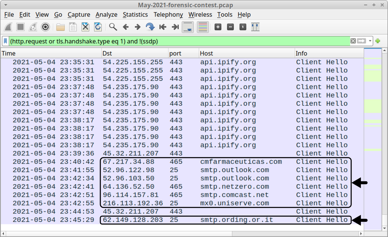
Task: Add a filter button with plus
Action: click(x=378, y=41)
